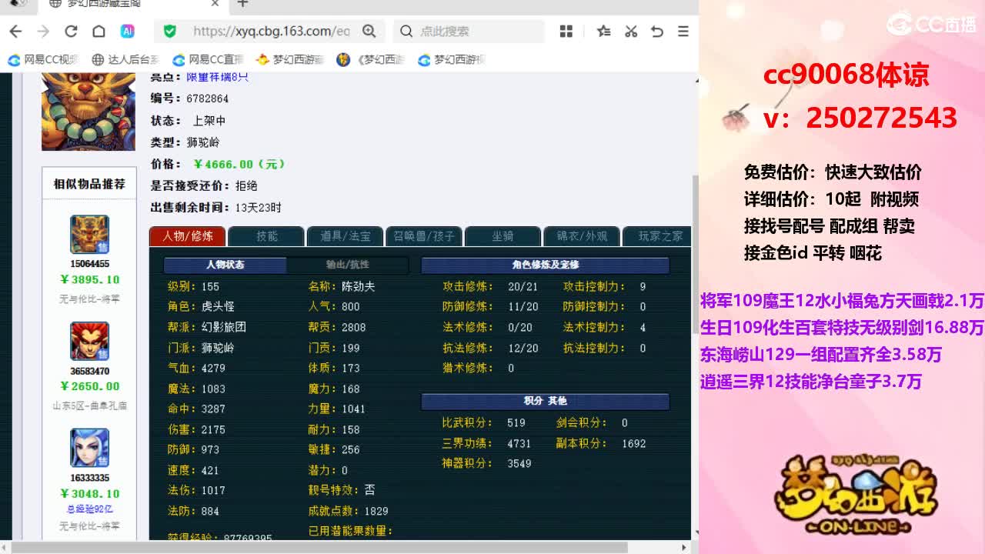The width and height of the screenshot is (985, 554).
Task: Select the 输出/抗性 sub-tab
Action: (348, 265)
